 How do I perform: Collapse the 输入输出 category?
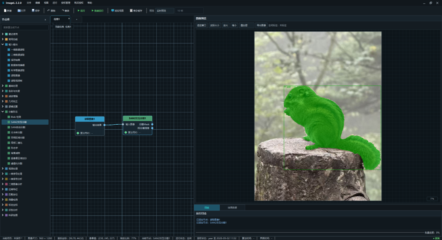tap(3, 45)
